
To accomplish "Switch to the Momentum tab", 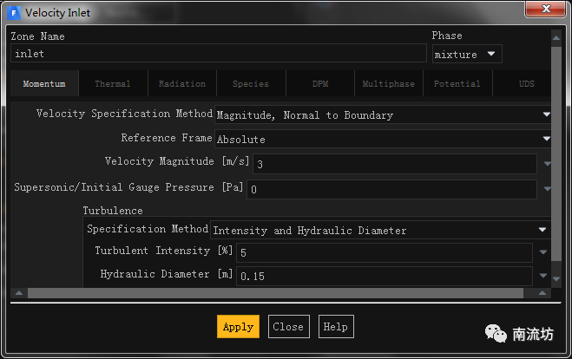I will tap(44, 84).
